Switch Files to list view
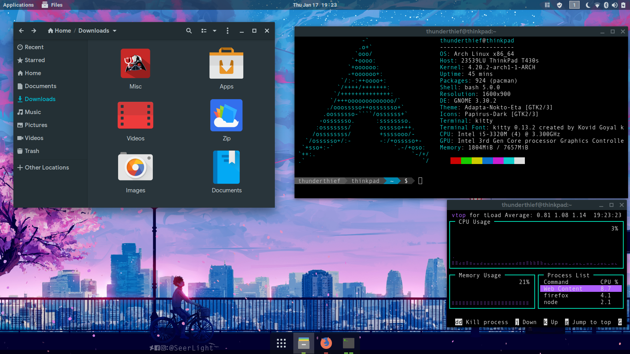Viewport: 630px width, 354px height. [x=203, y=30]
